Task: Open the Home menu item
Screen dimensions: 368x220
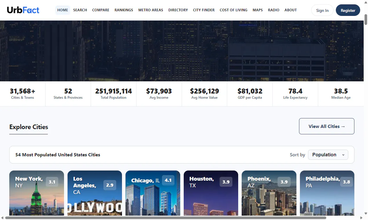Action: pos(63,10)
